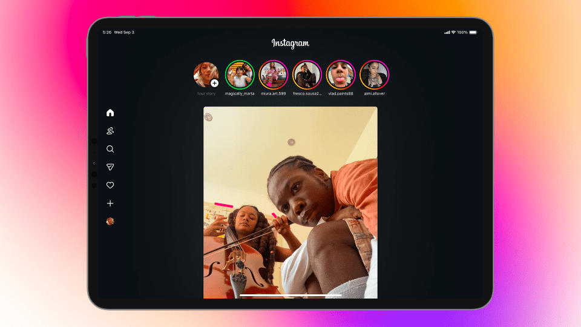
Task: Click the Instagram logo at top
Action: pos(290,44)
